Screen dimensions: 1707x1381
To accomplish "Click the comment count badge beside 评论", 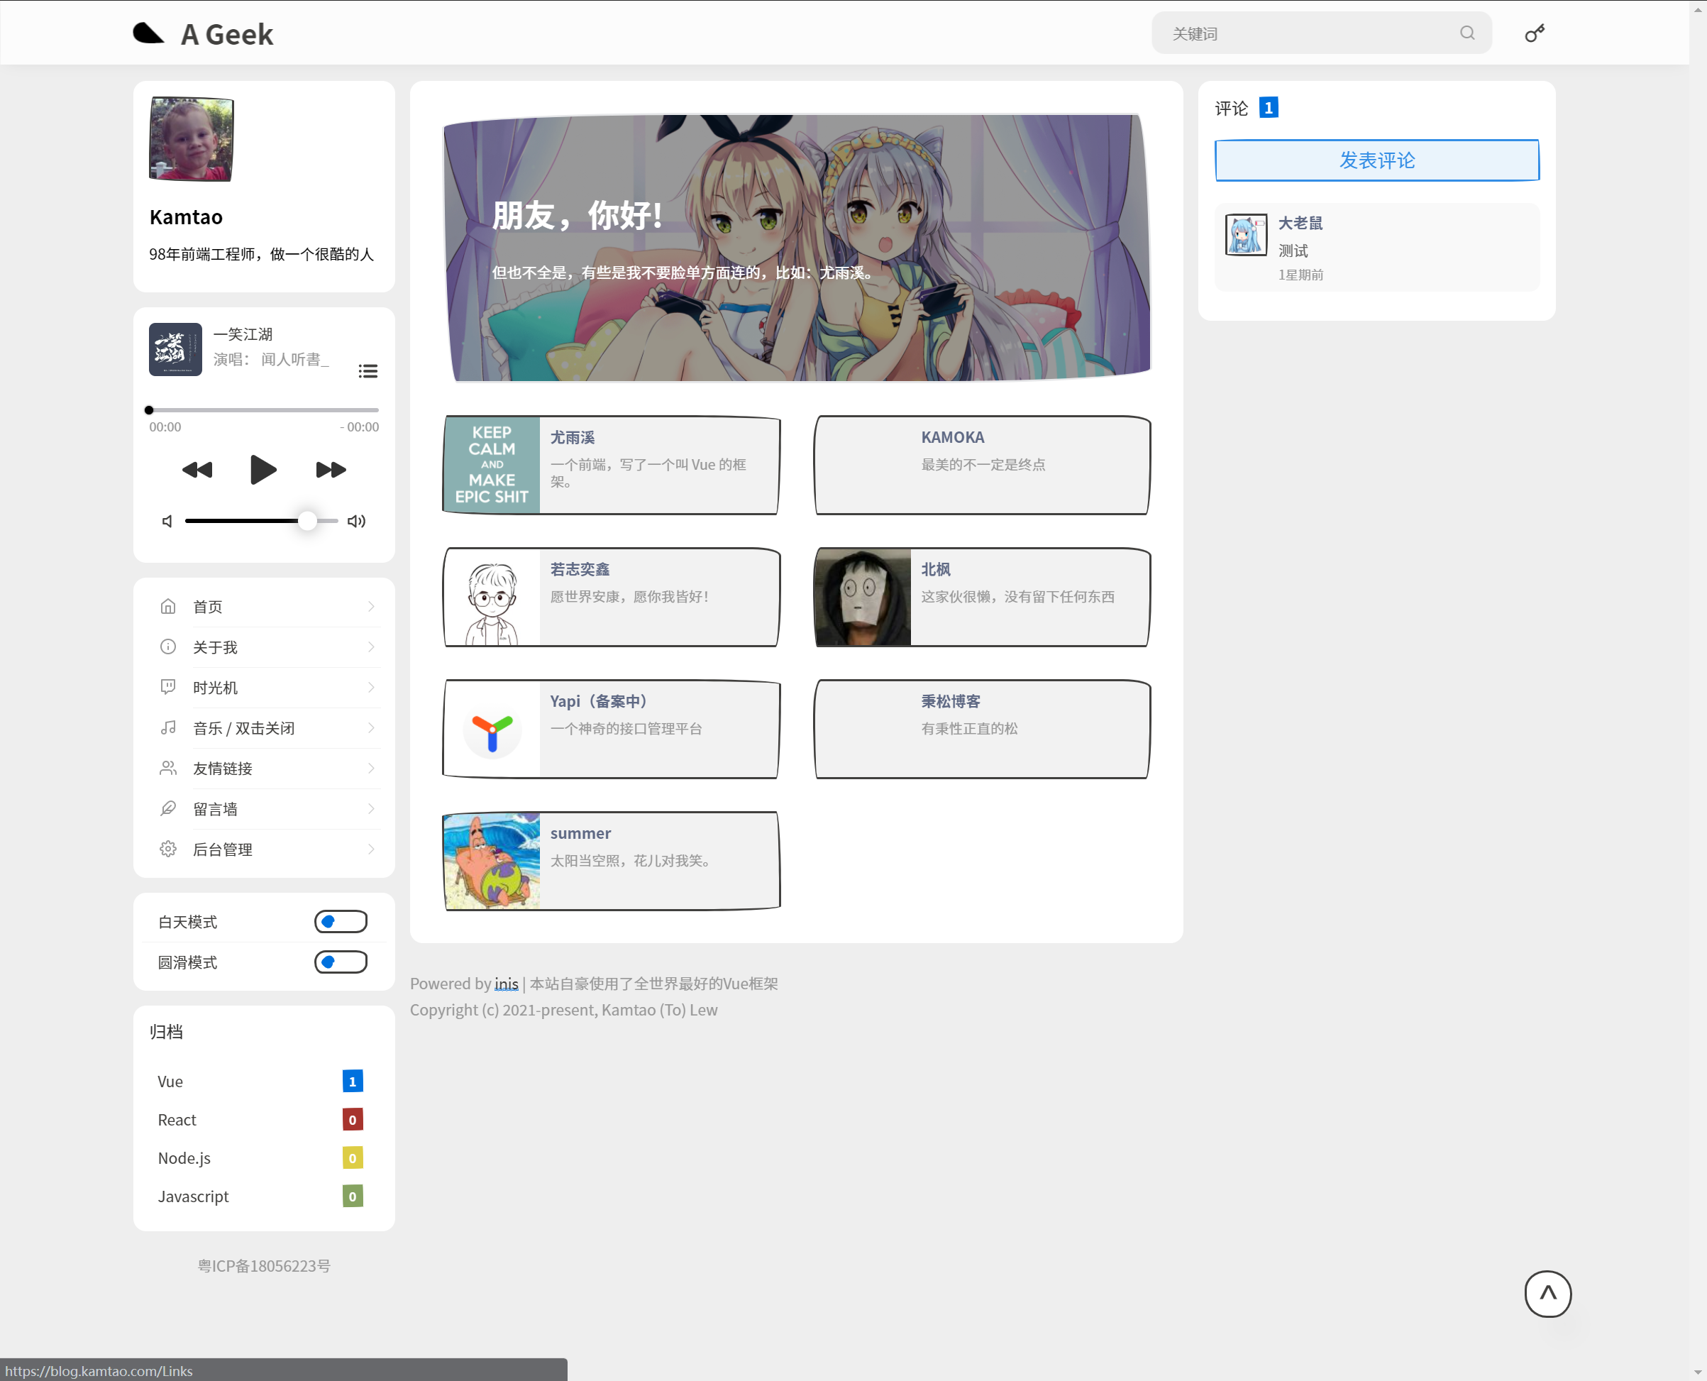I will pyautogui.click(x=1268, y=107).
